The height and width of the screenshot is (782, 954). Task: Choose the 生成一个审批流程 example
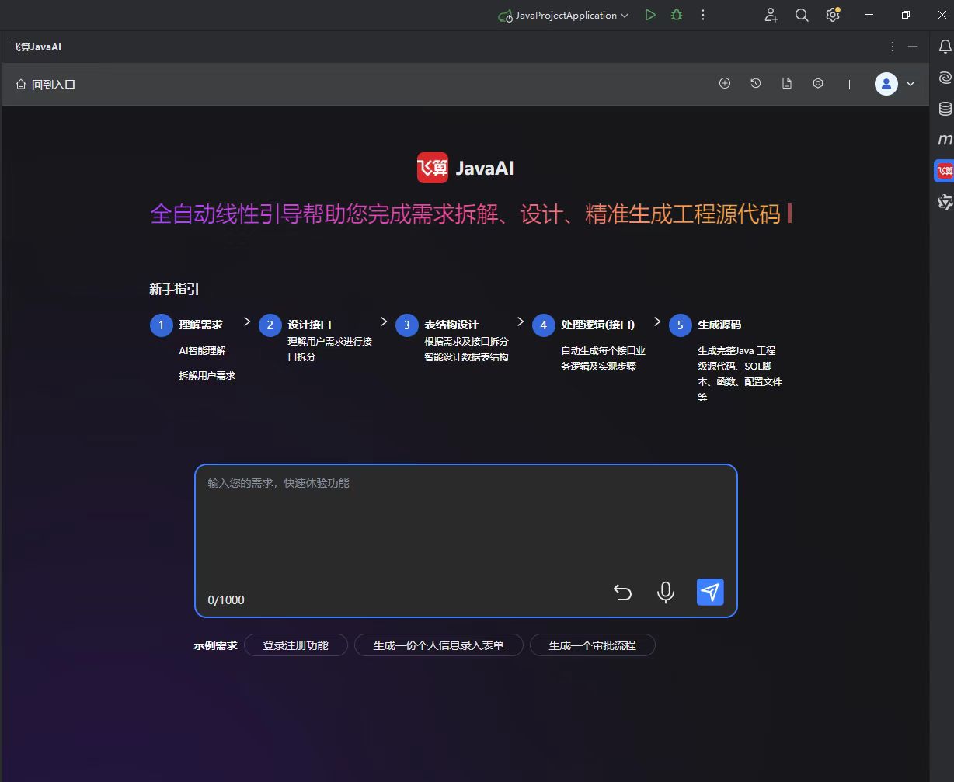click(x=593, y=645)
